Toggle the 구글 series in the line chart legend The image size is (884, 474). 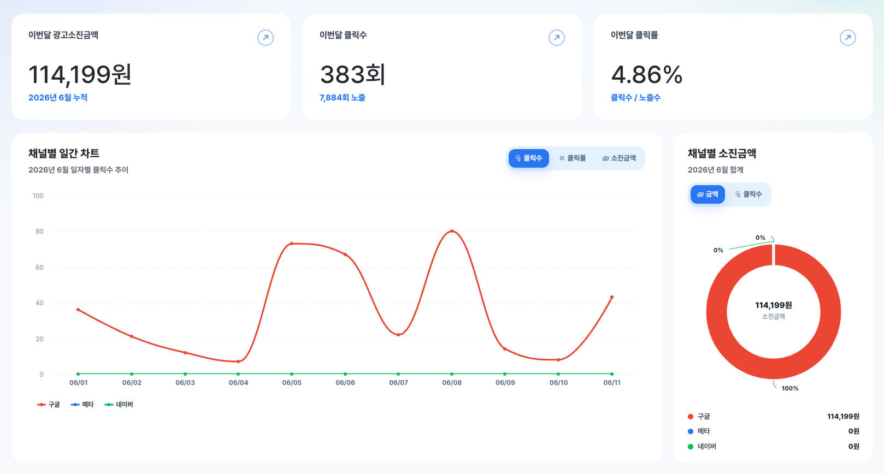tap(49, 405)
